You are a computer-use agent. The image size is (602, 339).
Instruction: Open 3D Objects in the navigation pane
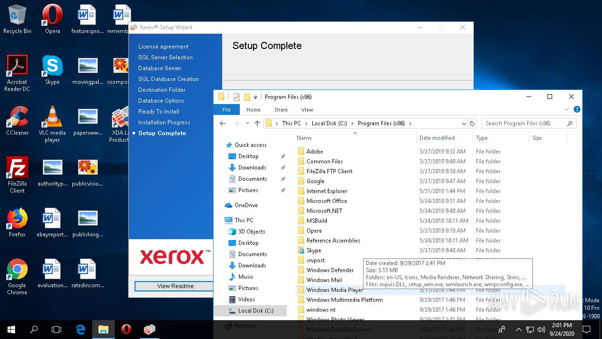click(x=252, y=232)
